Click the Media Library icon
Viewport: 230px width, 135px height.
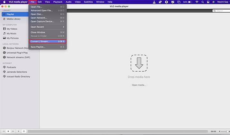point(4,19)
